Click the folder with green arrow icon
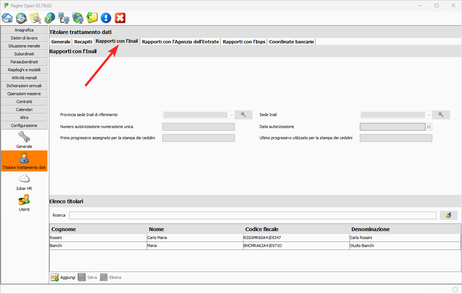 click(x=92, y=18)
